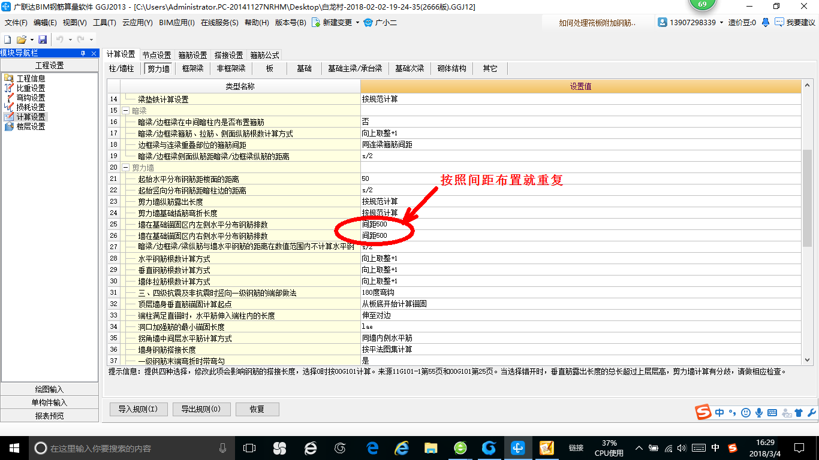Switch to 节点设置 tab
819x460 pixels.
coord(156,55)
